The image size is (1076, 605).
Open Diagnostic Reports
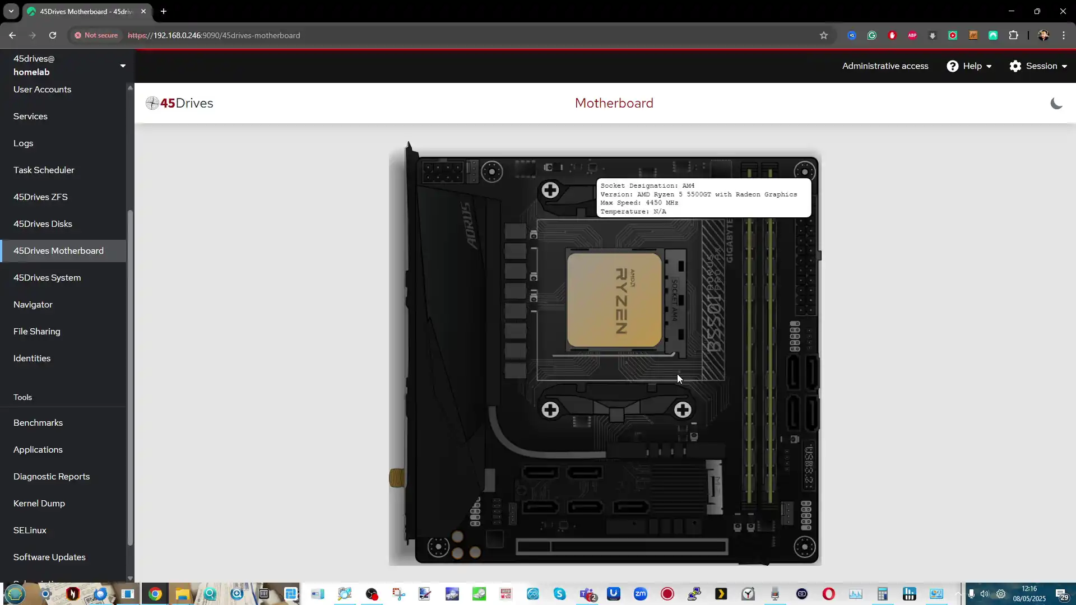click(x=52, y=477)
